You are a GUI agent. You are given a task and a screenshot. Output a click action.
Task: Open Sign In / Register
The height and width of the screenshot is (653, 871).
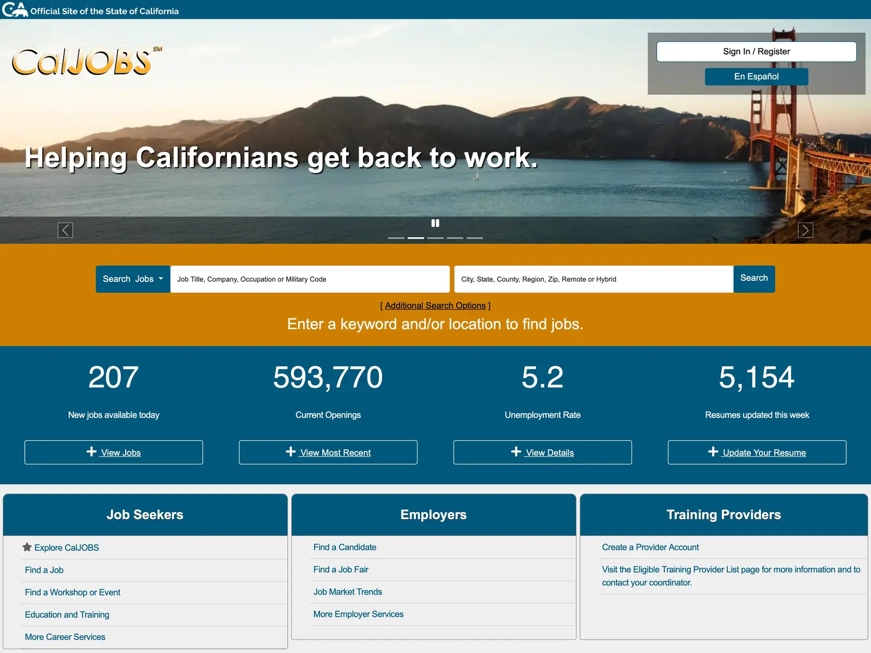757,52
